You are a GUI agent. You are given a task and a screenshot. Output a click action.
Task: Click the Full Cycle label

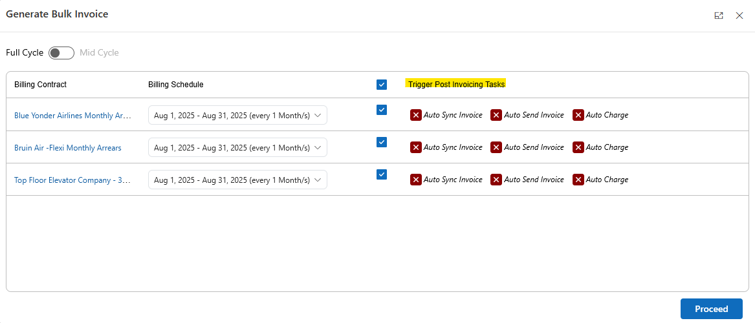25,53
